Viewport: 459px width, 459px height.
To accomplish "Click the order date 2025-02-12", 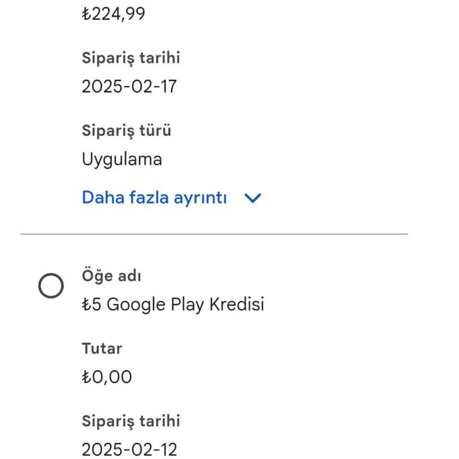I will (129, 449).
